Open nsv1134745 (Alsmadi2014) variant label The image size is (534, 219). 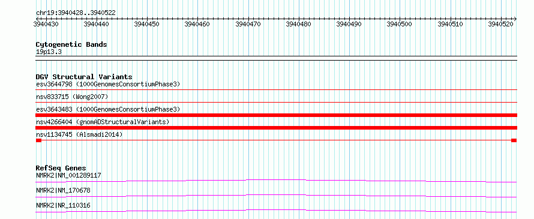click(x=79, y=134)
